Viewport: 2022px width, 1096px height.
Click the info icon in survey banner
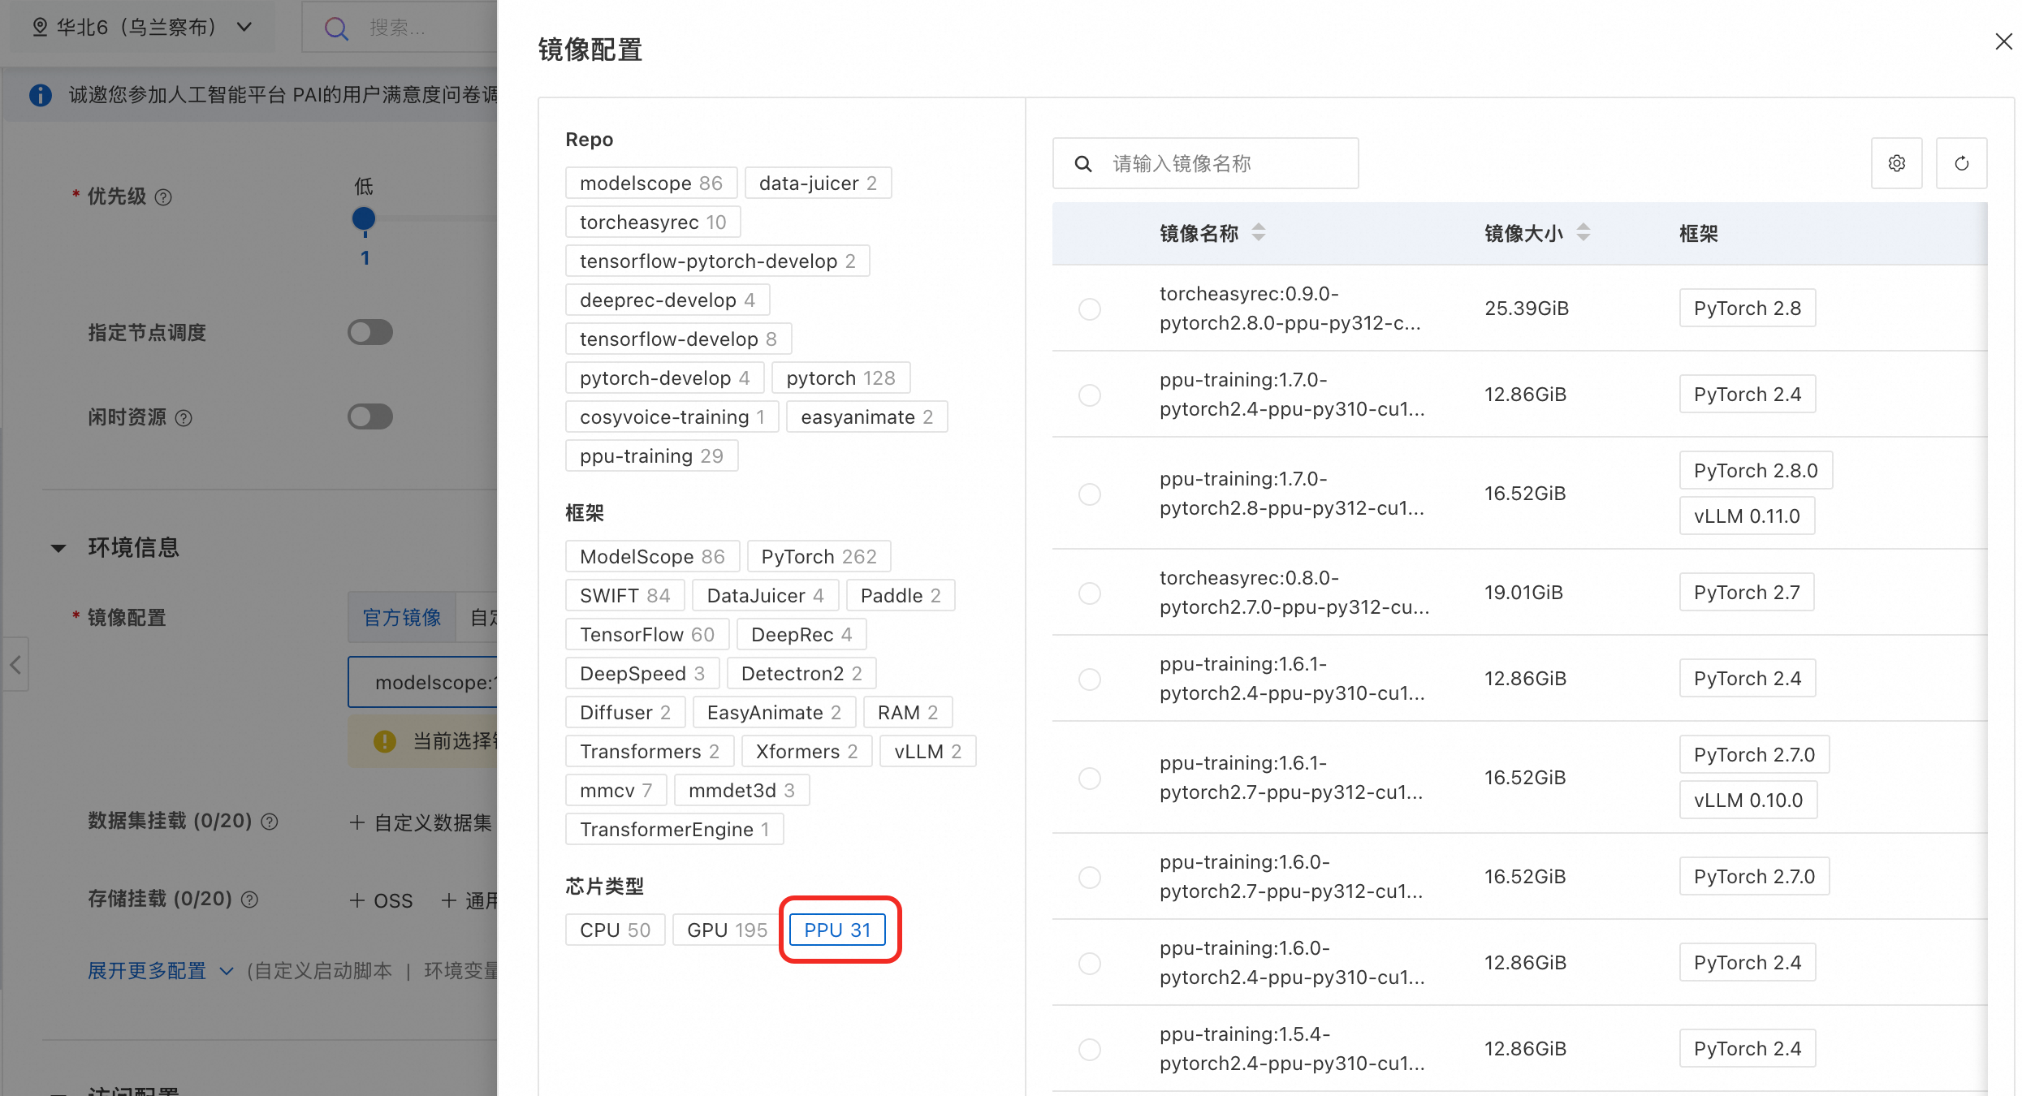pos(41,95)
